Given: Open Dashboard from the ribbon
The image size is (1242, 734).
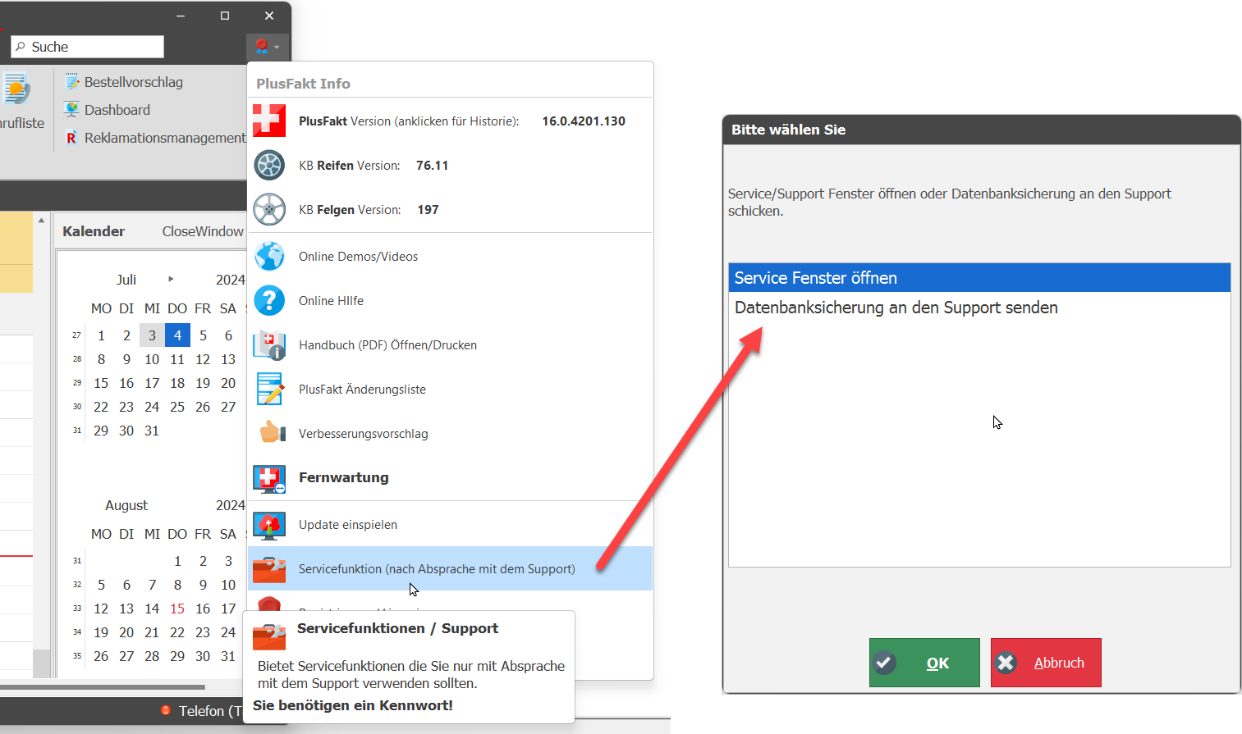Looking at the screenshot, I should coord(108,109).
